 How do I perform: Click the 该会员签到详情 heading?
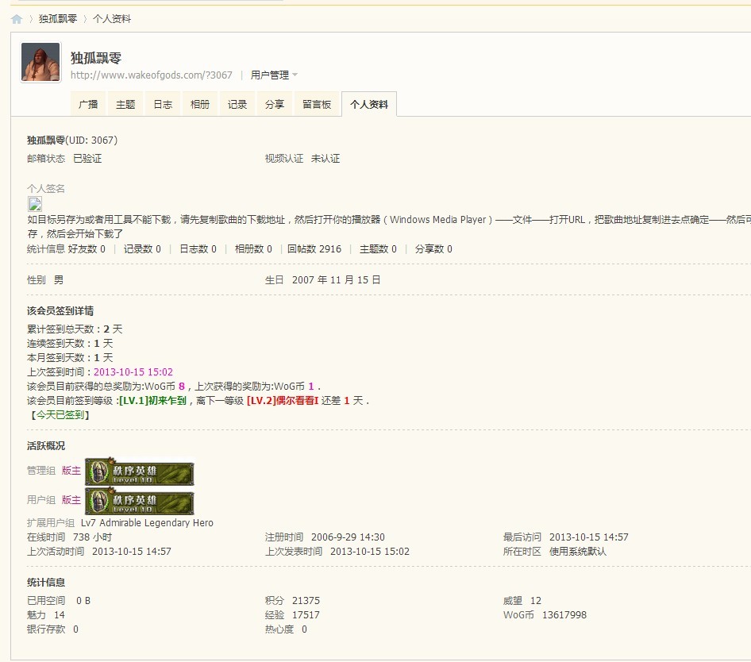coord(60,311)
